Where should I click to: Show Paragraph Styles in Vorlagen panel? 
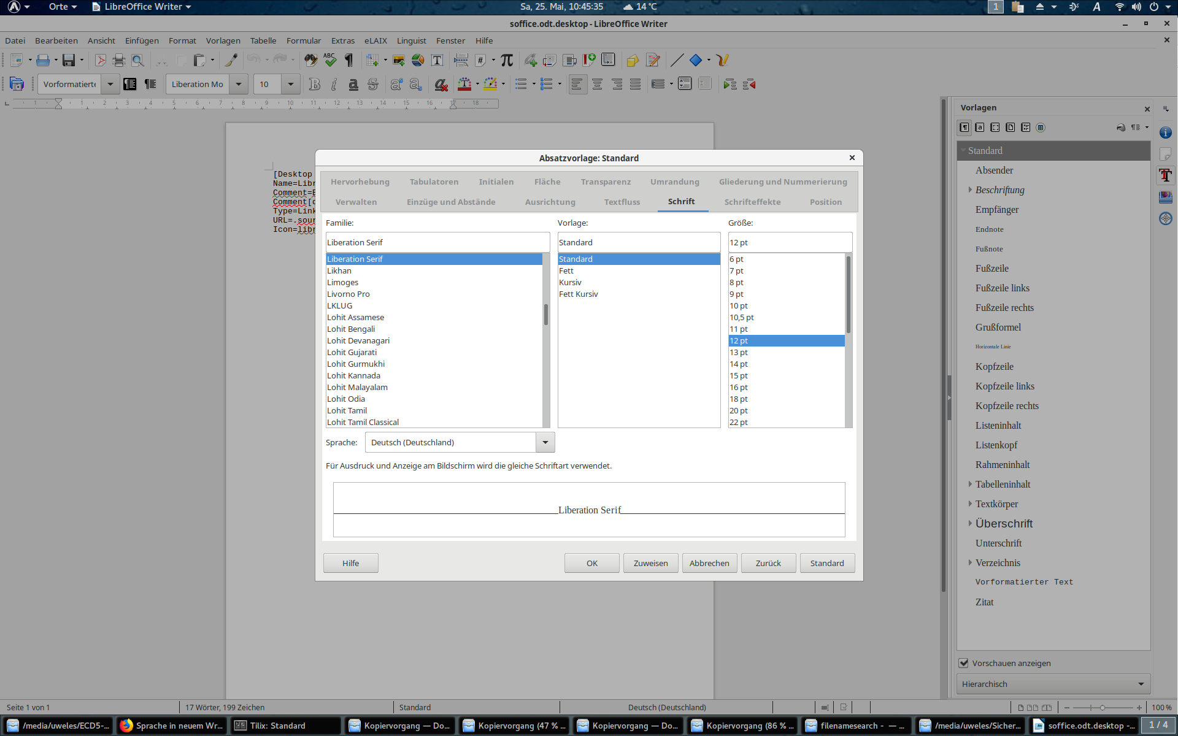pyautogui.click(x=964, y=128)
